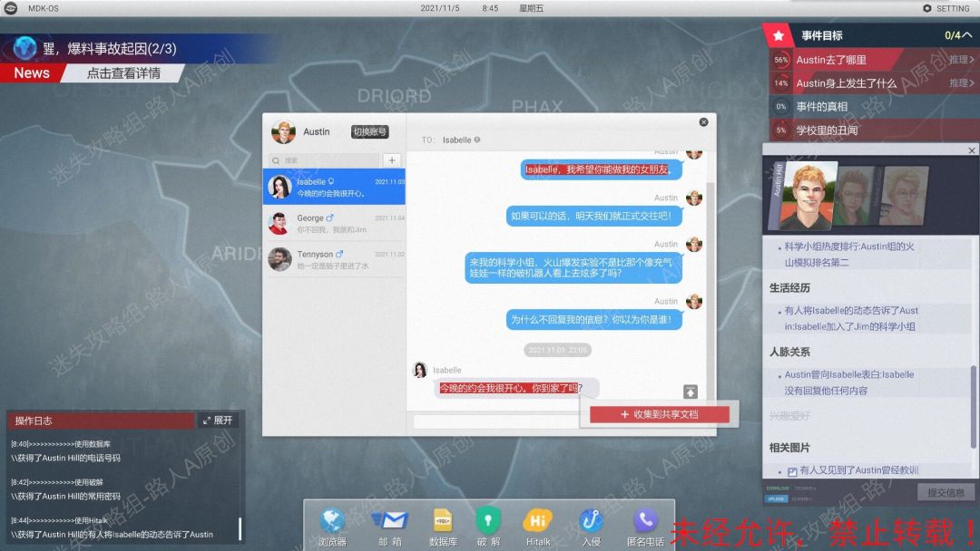Click the 56% progress indicator
The height and width of the screenshot is (551, 980).
tap(780, 60)
